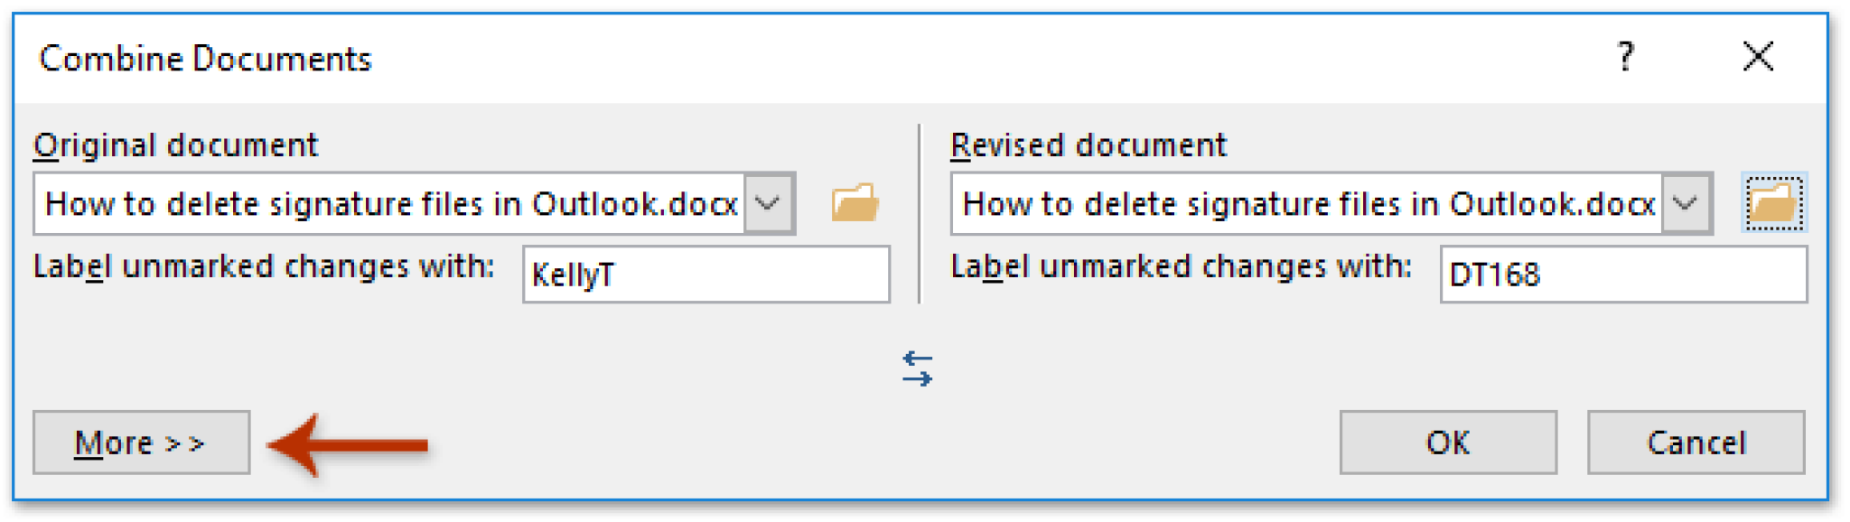This screenshot has width=1850, height=522.
Task: Select the original document file name text
Action: coord(388,203)
